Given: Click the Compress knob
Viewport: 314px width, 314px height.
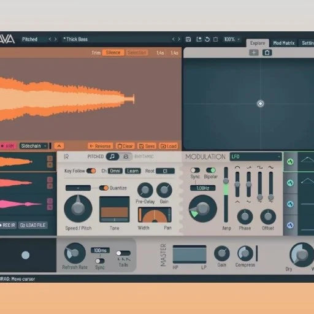Looking at the screenshot, I should tap(245, 253).
